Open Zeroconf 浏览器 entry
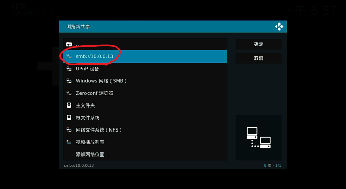The width and height of the screenshot is (346, 189). (x=145, y=93)
